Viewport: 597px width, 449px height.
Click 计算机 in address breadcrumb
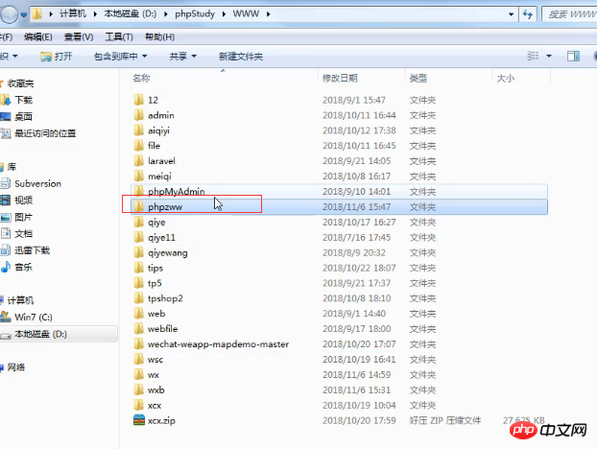pos(73,13)
